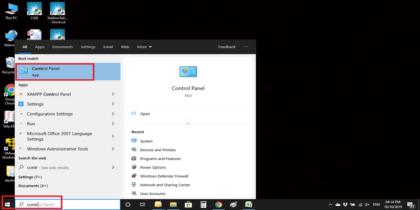
Task: Click the large Control Panel preview icon
Action: tap(188, 71)
